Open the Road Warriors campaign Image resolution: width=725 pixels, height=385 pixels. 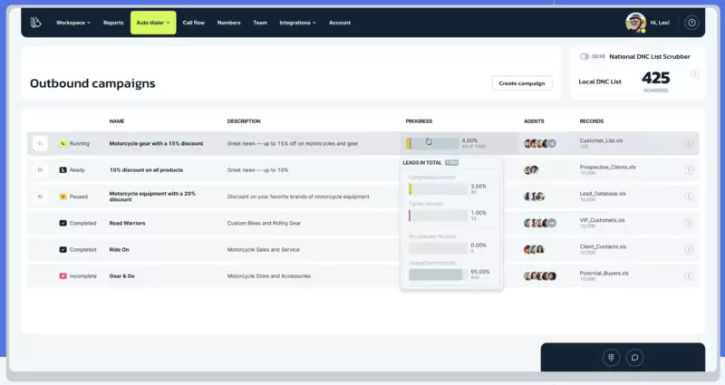click(x=127, y=223)
